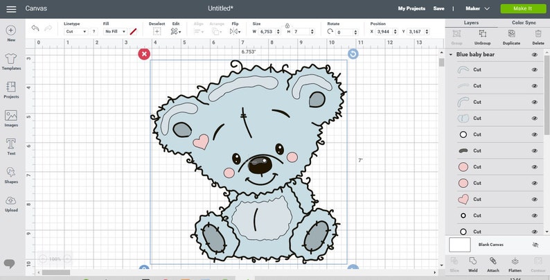Screen dimensions: 550x280
Task: Open the Linetype Cut dropdown
Action: point(76,32)
